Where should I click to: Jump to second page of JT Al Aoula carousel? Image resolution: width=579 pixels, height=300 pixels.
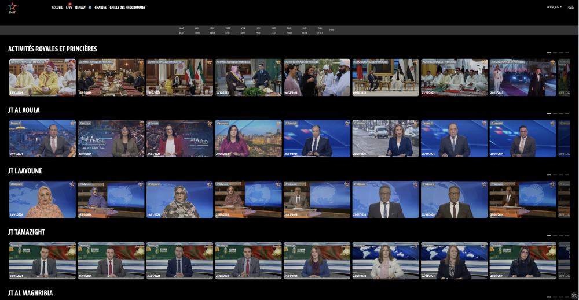point(555,113)
